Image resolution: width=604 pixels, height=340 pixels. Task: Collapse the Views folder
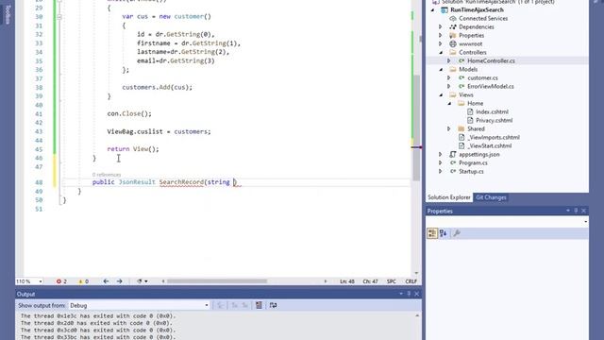click(x=441, y=94)
